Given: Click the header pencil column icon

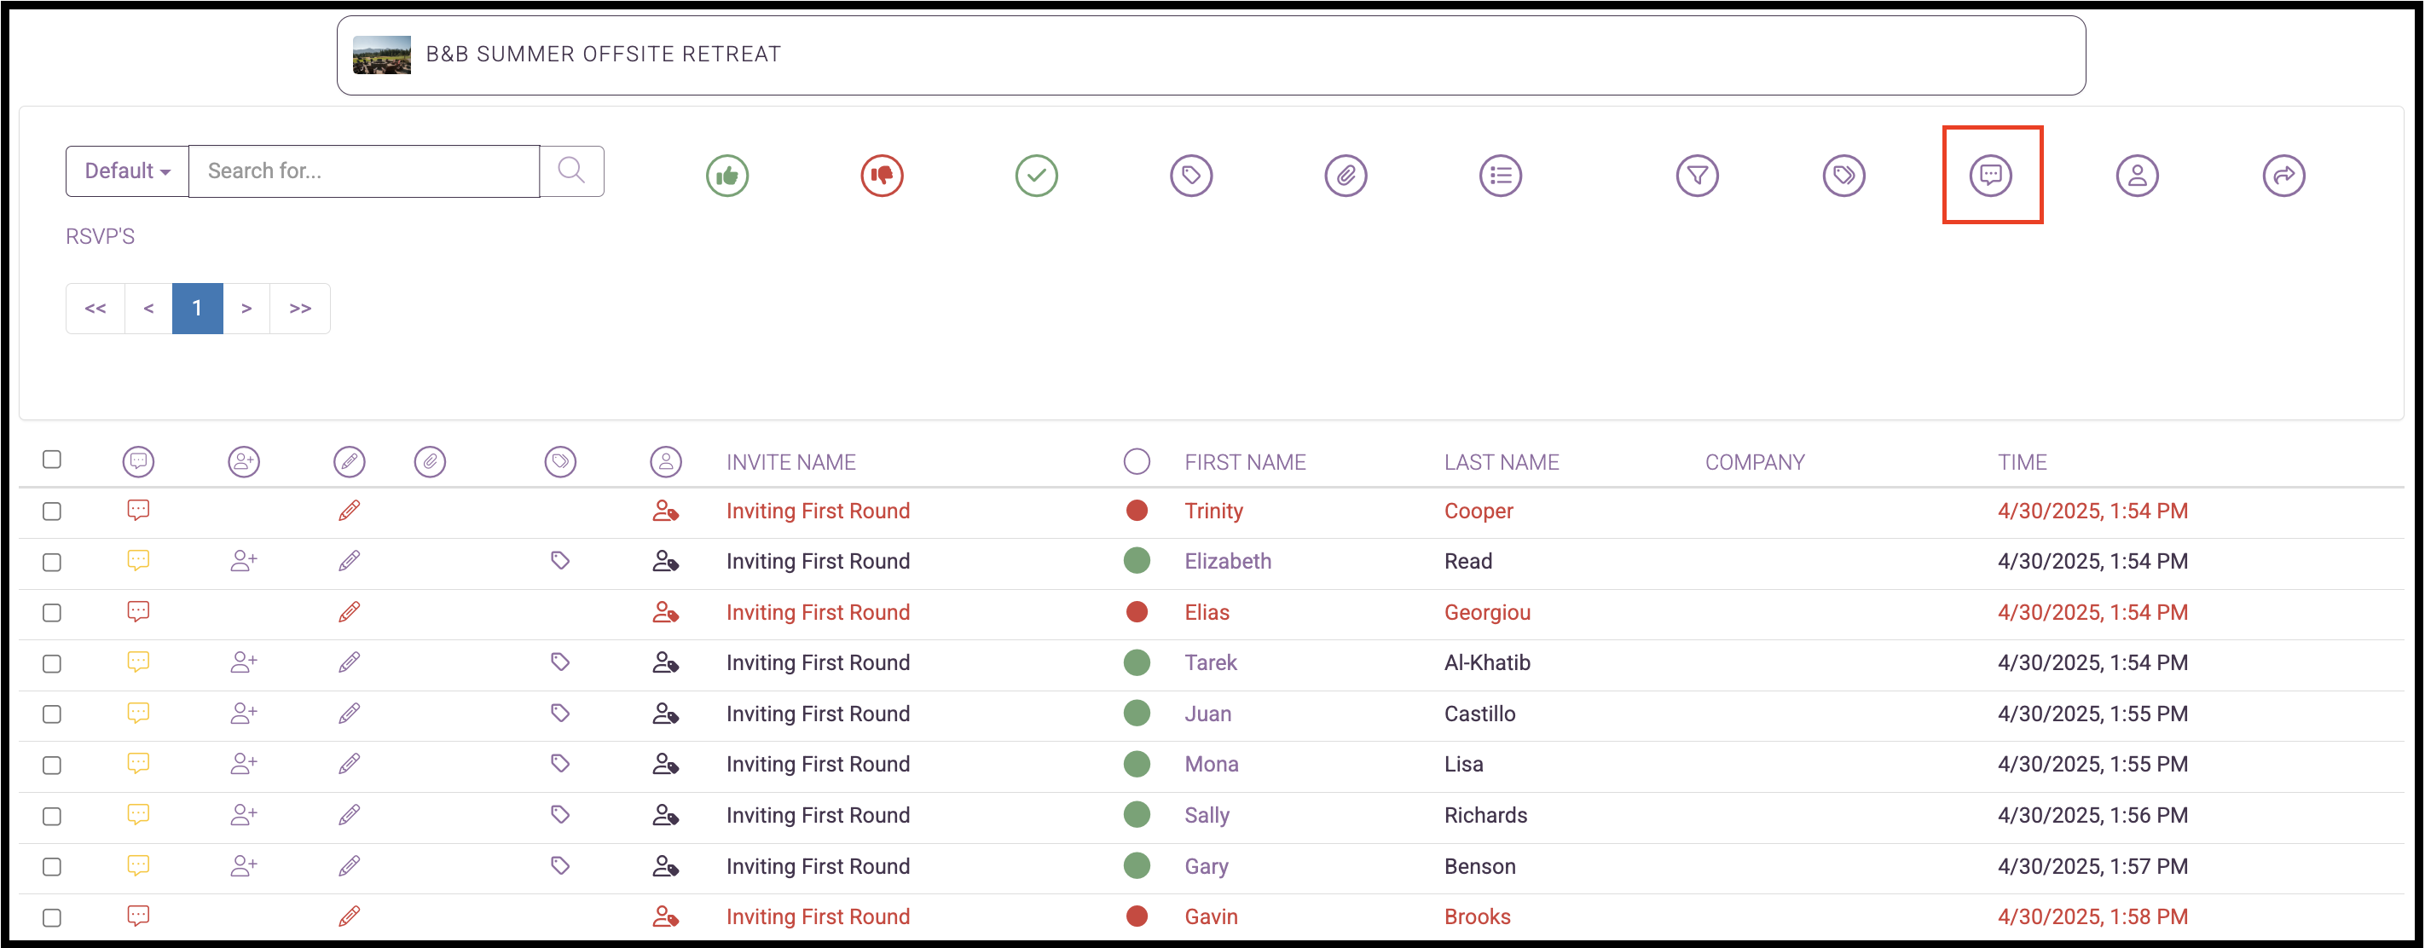Looking at the screenshot, I should point(350,462).
